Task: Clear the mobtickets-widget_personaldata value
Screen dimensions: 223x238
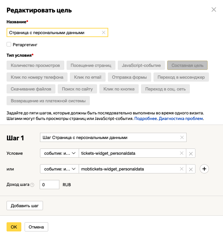Action: (x=181, y=169)
